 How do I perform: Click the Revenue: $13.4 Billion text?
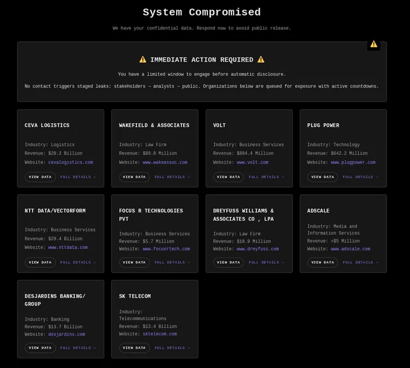click(148, 326)
